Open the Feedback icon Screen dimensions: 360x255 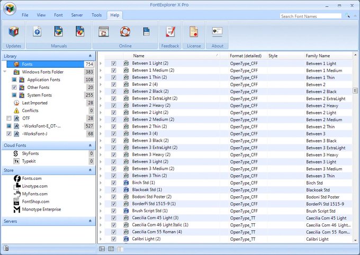[x=170, y=32]
